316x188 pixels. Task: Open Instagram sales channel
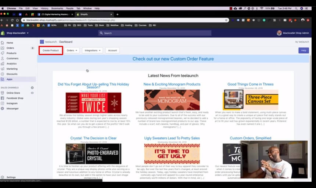tap(12, 103)
